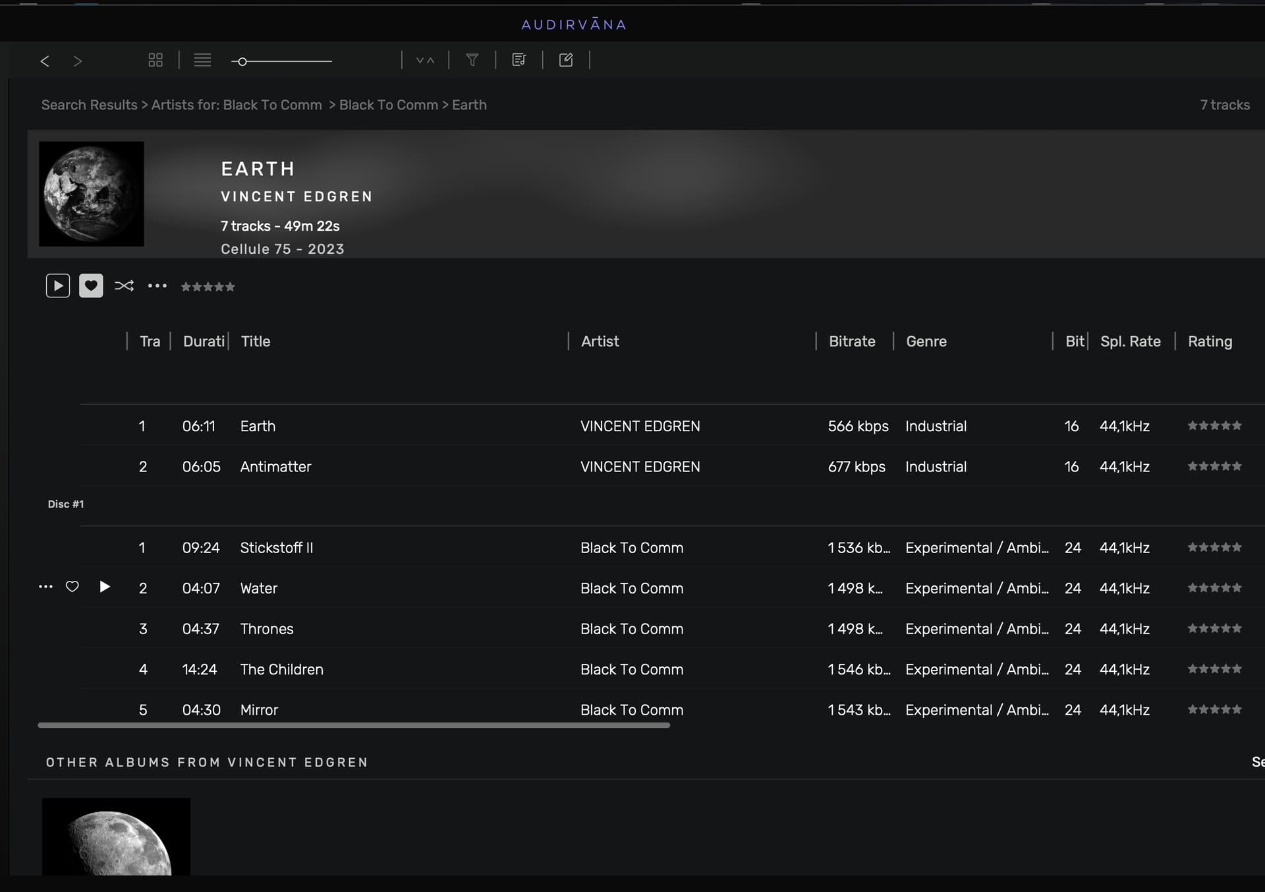Select The Children track
1265x892 pixels.
282,670
